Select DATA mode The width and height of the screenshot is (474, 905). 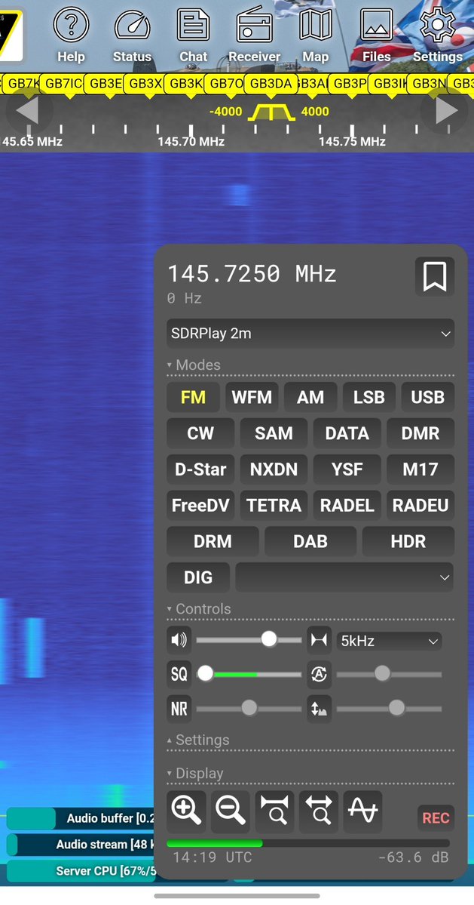click(x=347, y=433)
